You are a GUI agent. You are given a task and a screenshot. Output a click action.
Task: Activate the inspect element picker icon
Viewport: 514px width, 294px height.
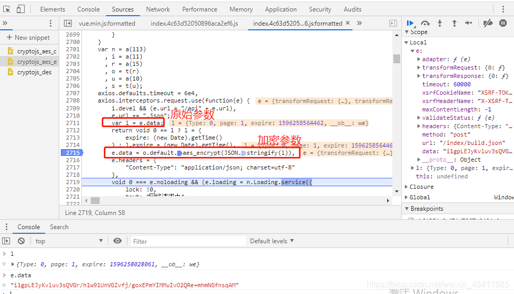tap(6, 9)
